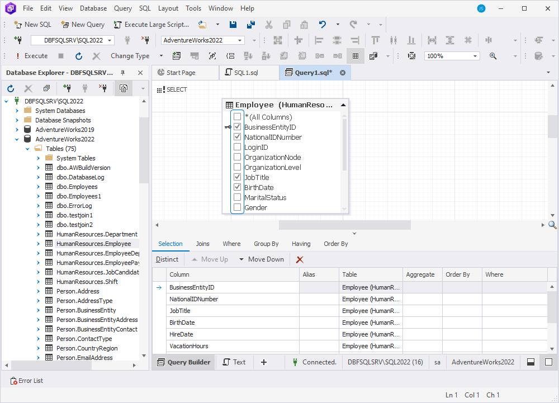Switch to the Joins tab
Viewport: 559px width, 403px height.
pos(202,244)
